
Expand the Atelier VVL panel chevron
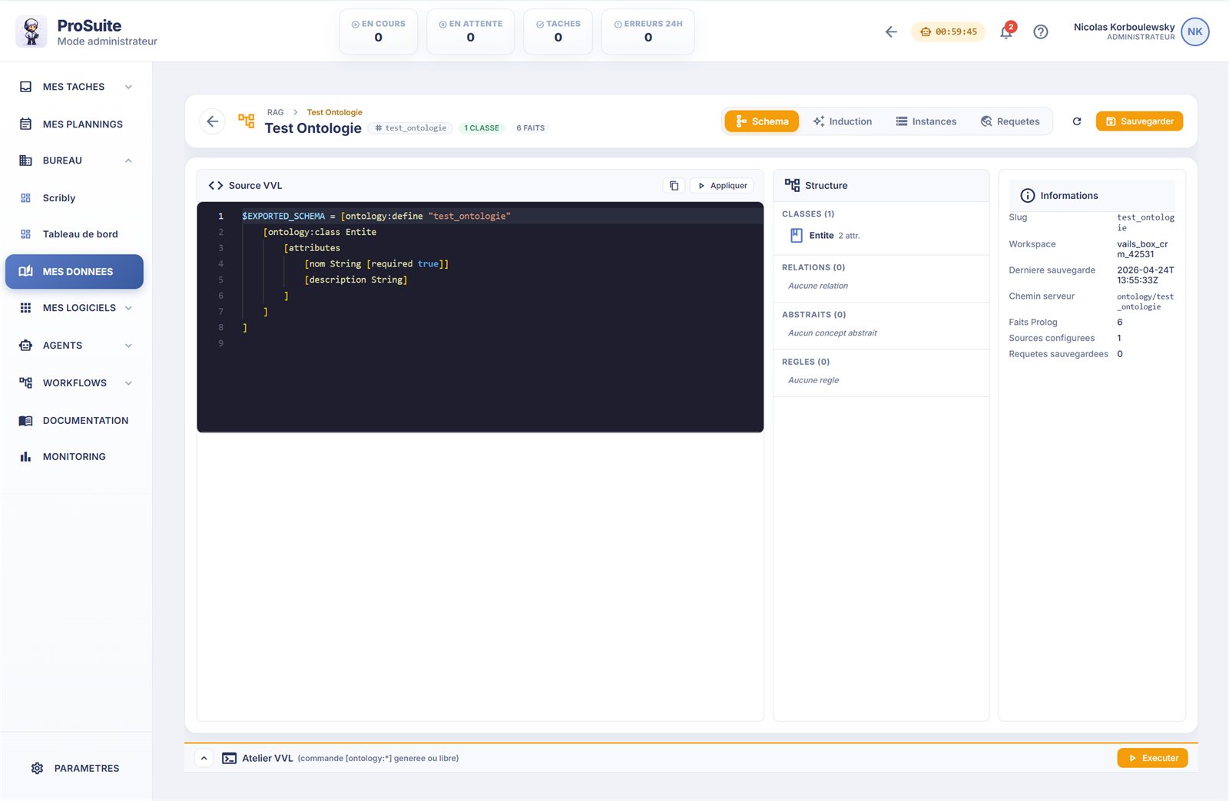[x=204, y=758]
